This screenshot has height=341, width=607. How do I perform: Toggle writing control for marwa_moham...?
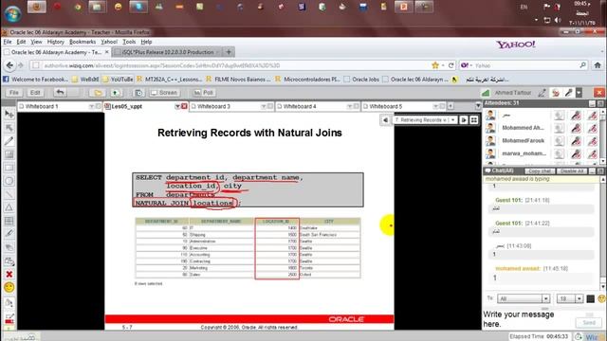[x=592, y=153]
